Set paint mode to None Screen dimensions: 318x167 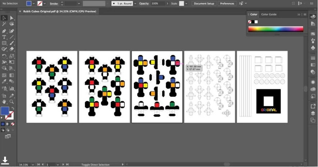pos(13,124)
